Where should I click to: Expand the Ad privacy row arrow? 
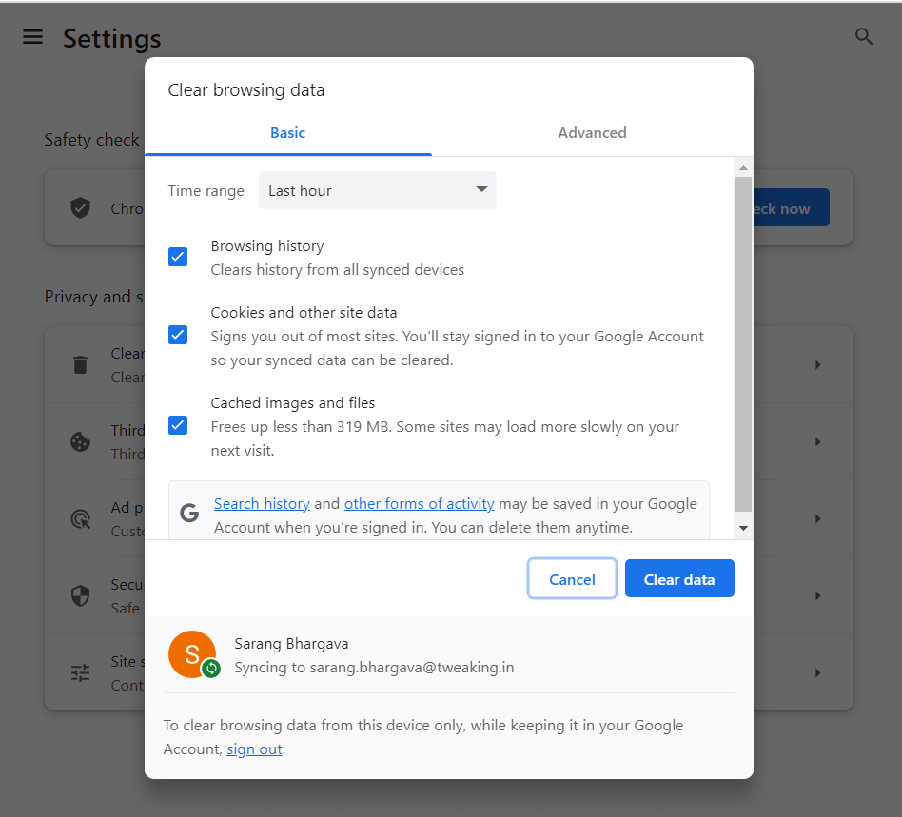[x=817, y=518]
